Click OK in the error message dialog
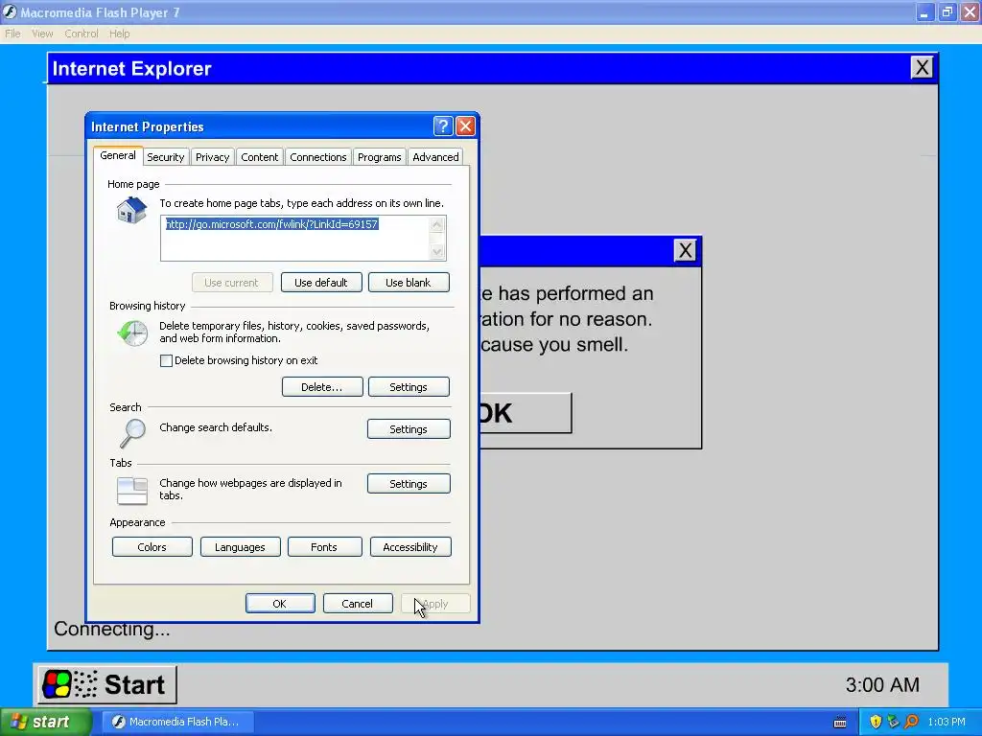 525,413
